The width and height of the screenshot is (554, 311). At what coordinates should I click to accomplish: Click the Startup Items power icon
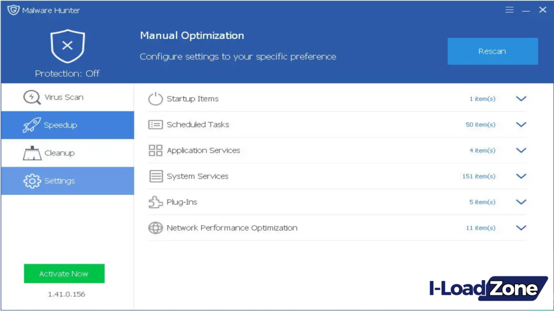tap(155, 99)
